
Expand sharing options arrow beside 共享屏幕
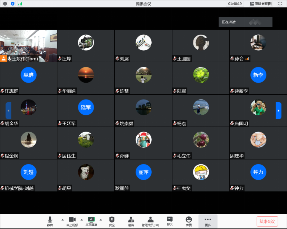point(101,219)
